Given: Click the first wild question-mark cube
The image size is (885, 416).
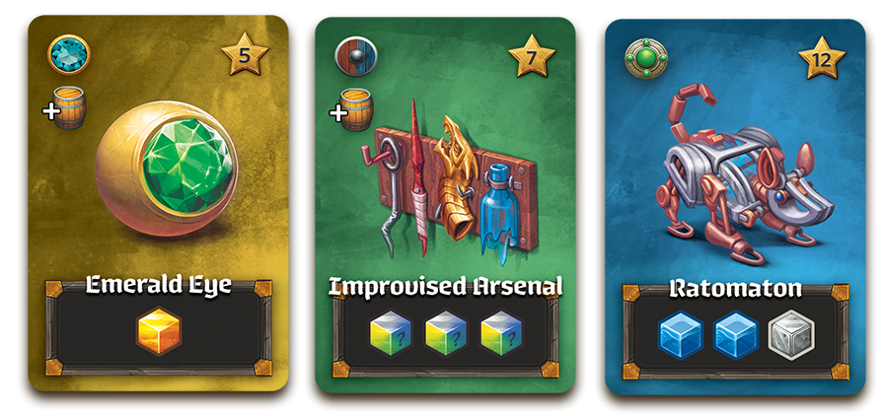Looking at the screenshot, I should pos(391,333).
